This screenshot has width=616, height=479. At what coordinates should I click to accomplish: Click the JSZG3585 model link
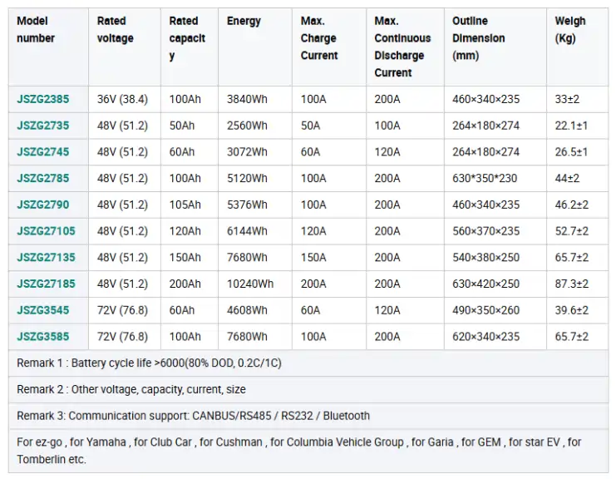pyautogui.click(x=42, y=337)
